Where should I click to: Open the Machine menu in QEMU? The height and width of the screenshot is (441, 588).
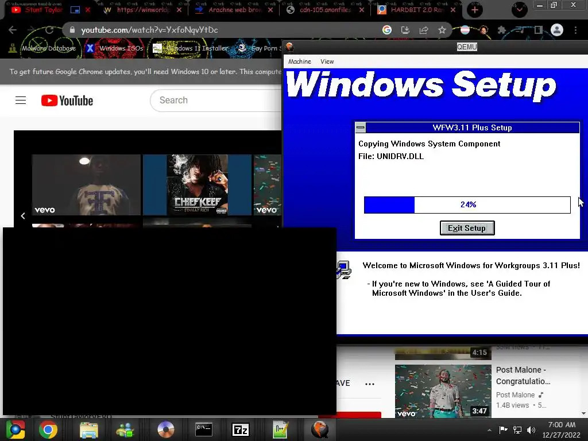click(300, 61)
